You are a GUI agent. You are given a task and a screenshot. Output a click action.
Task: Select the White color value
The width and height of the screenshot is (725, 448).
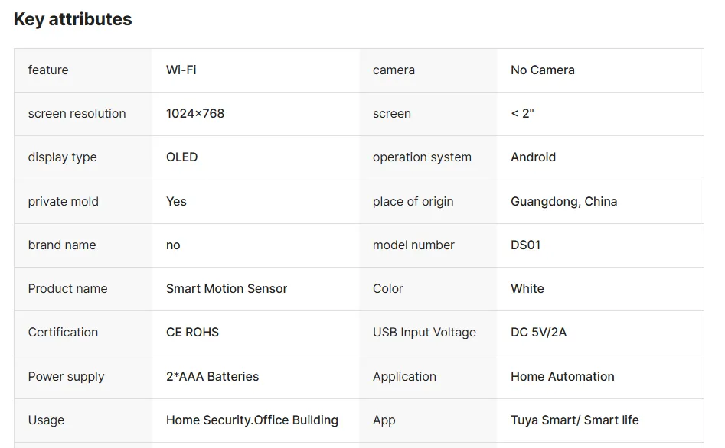coord(527,289)
